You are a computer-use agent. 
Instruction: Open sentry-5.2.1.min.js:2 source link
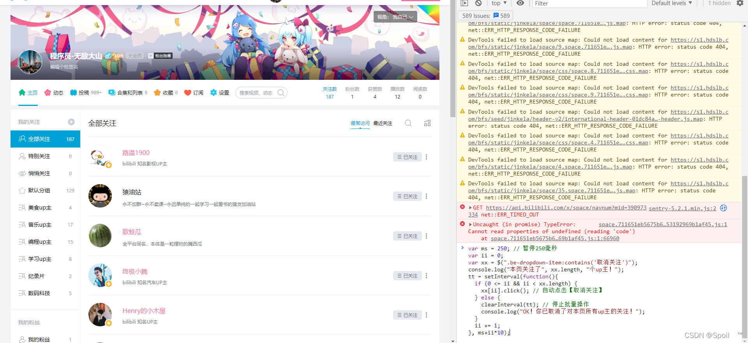click(x=683, y=208)
